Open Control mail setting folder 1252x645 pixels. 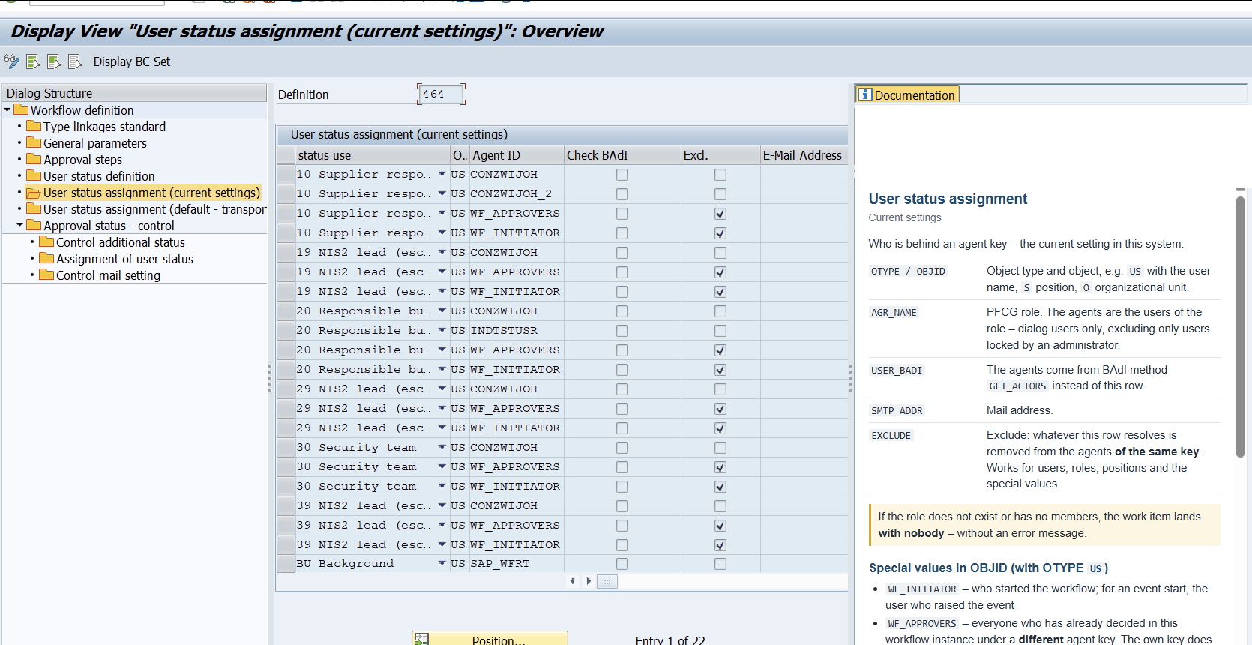[108, 275]
